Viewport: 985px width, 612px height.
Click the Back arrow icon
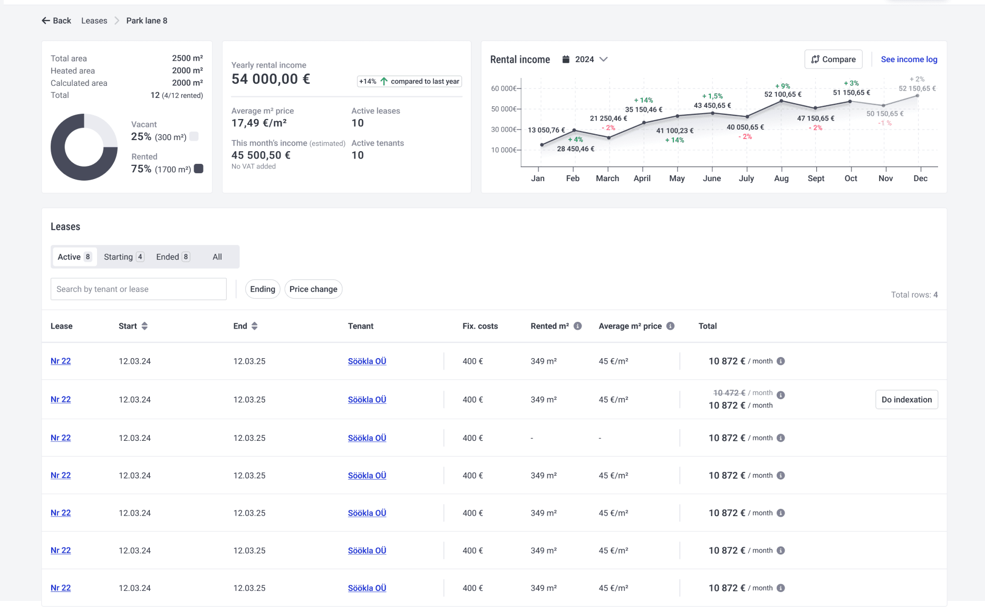coord(46,21)
